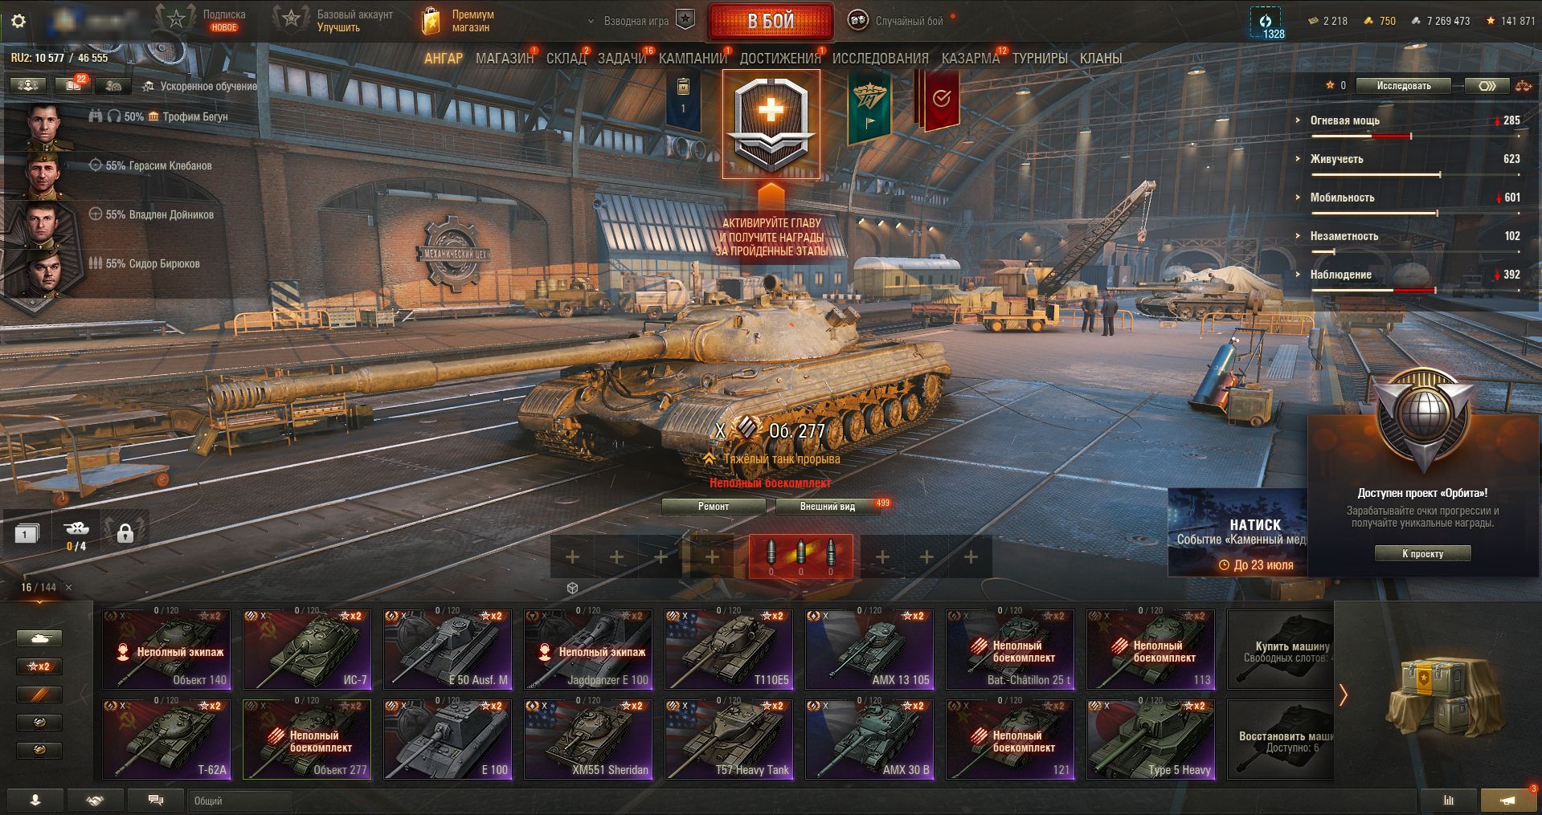Expand Взводная игра platoon dropdown

pyautogui.click(x=640, y=21)
